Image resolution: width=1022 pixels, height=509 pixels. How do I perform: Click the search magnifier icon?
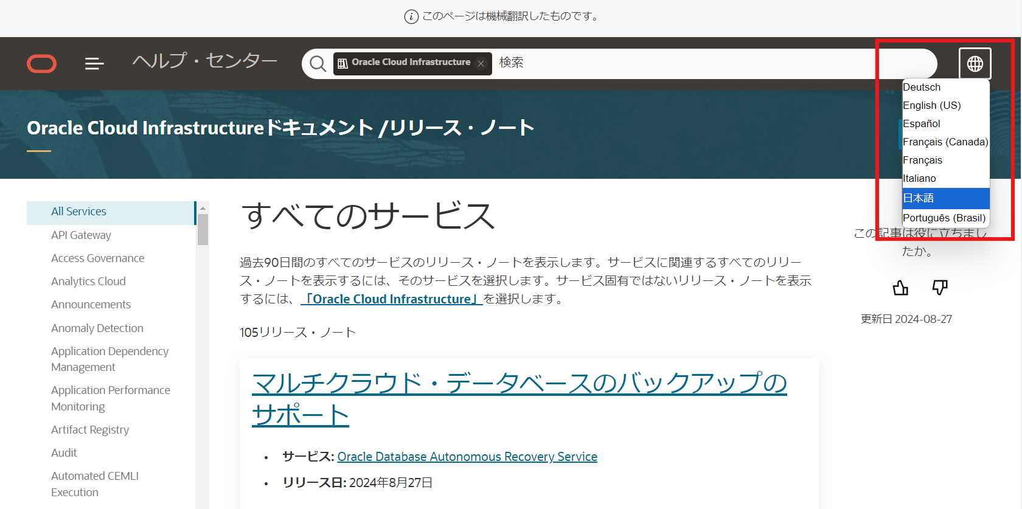(318, 63)
